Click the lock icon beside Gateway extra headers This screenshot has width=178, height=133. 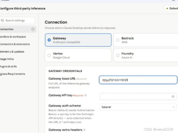pyautogui.click(x=84, y=130)
